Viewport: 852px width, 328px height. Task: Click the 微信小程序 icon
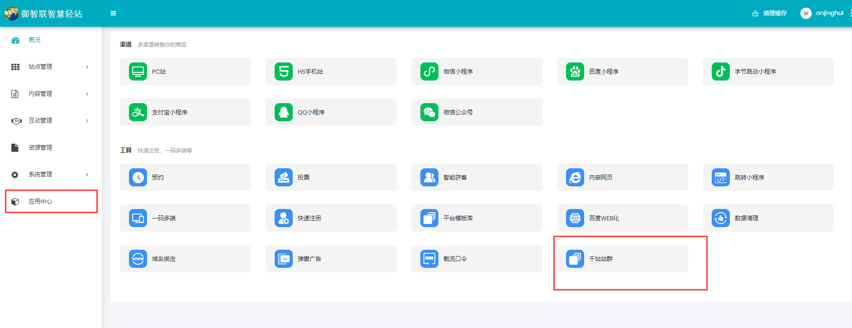[429, 71]
